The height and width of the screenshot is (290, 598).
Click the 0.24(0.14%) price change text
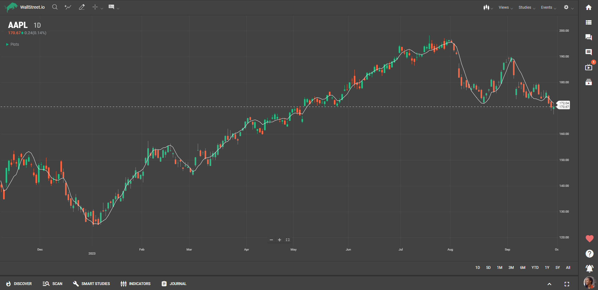[x=35, y=33]
